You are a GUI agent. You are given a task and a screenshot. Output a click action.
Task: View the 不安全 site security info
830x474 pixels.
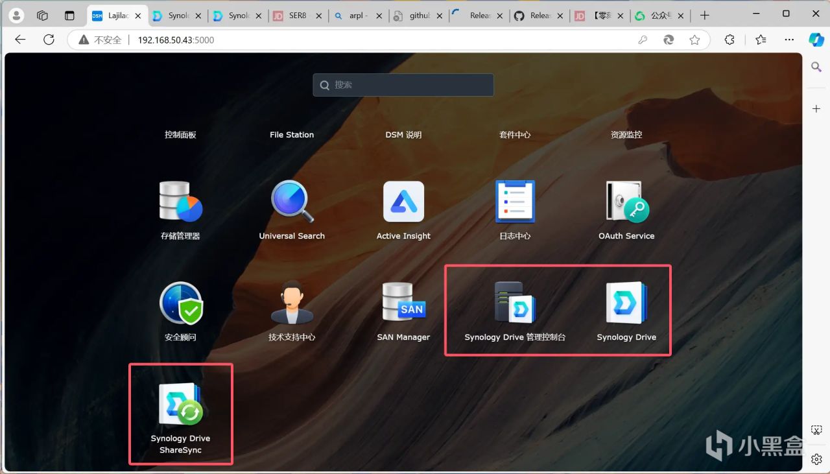pos(100,40)
